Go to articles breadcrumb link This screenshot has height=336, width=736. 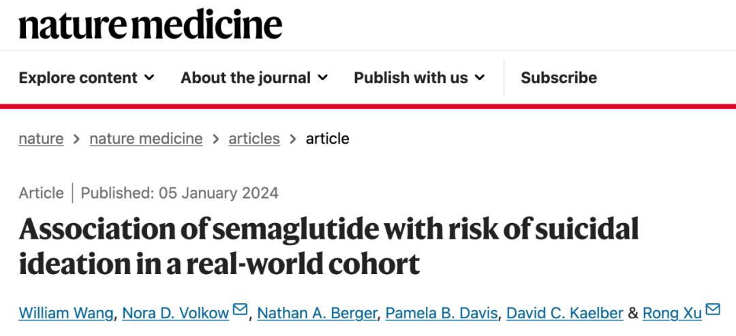coord(254,139)
